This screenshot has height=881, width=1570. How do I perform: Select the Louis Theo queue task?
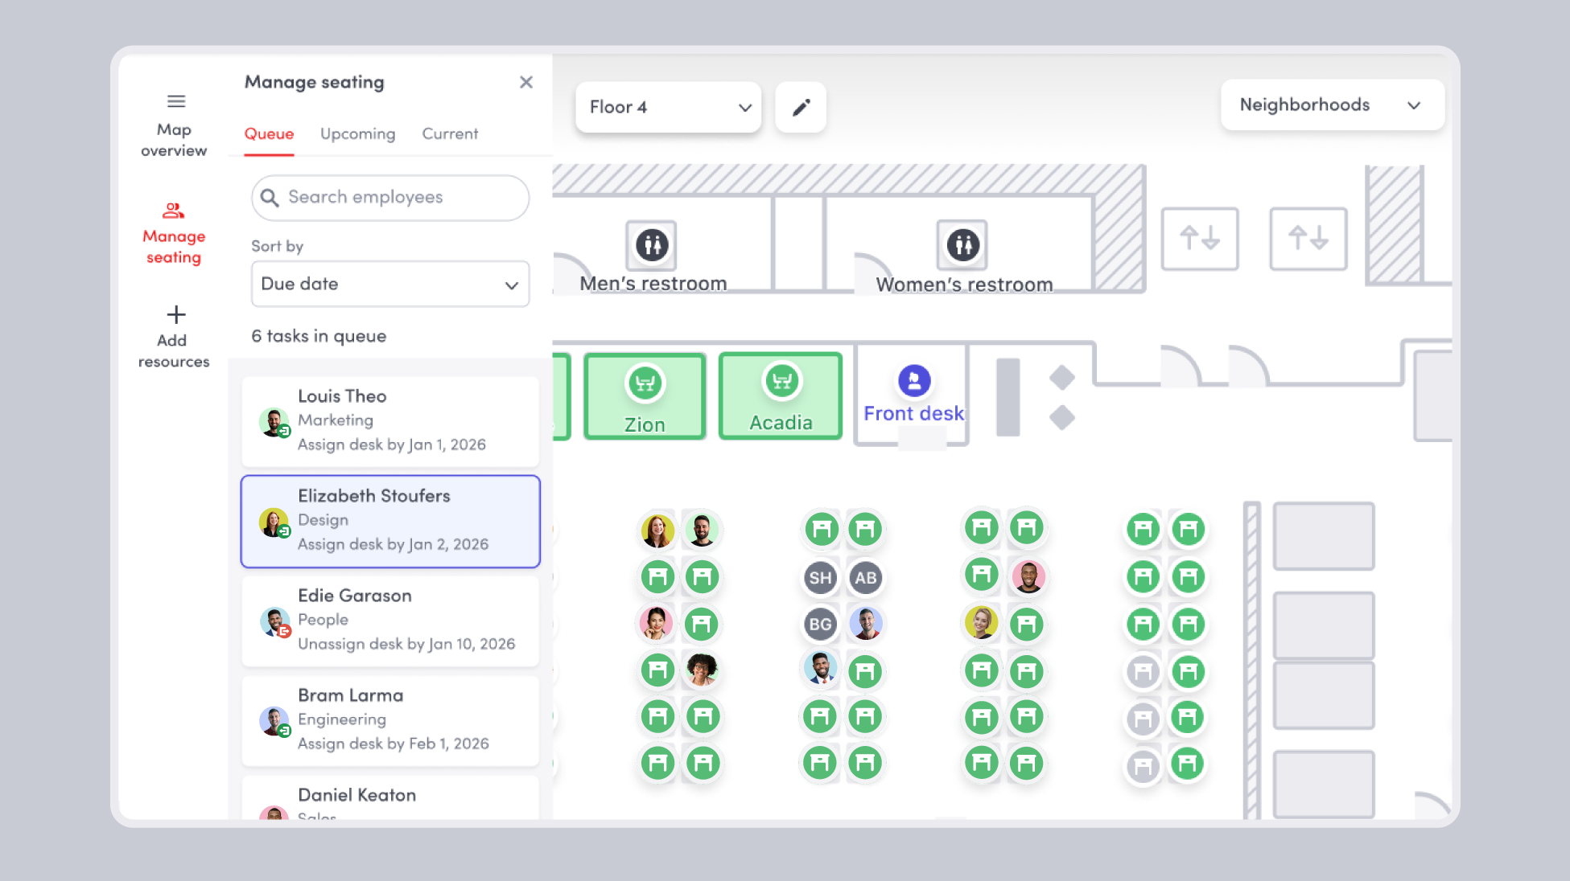(390, 421)
